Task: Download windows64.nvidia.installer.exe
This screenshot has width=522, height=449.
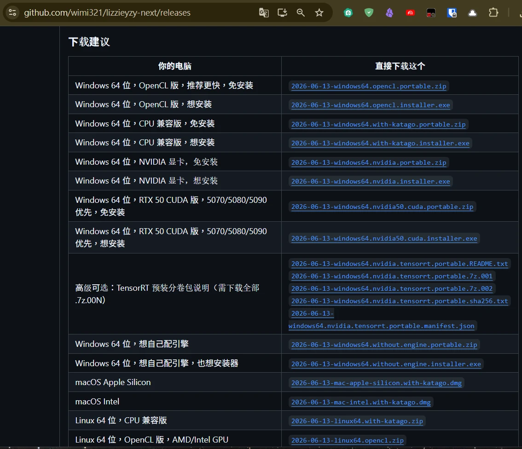Action: pos(371,182)
